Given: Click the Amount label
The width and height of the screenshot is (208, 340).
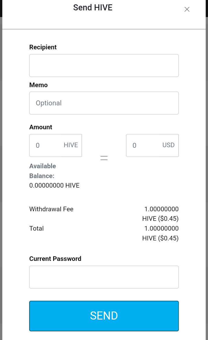Looking at the screenshot, I should click(x=41, y=127).
